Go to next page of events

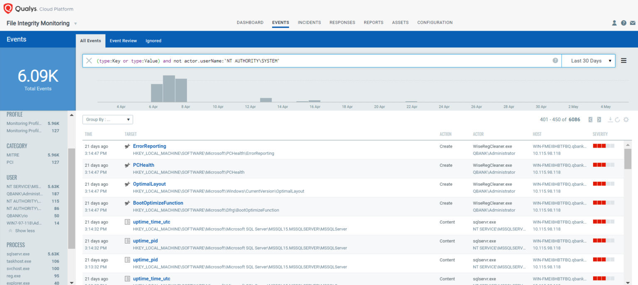(x=598, y=119)
